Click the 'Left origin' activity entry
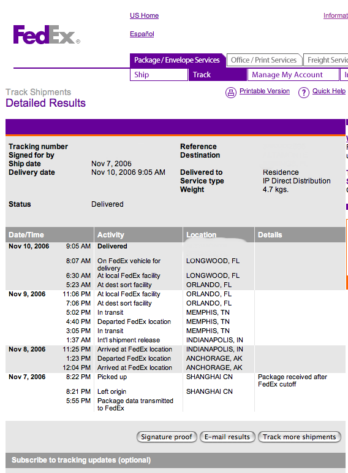Viewport: 348px width, 473px height. tap(112, 391)
